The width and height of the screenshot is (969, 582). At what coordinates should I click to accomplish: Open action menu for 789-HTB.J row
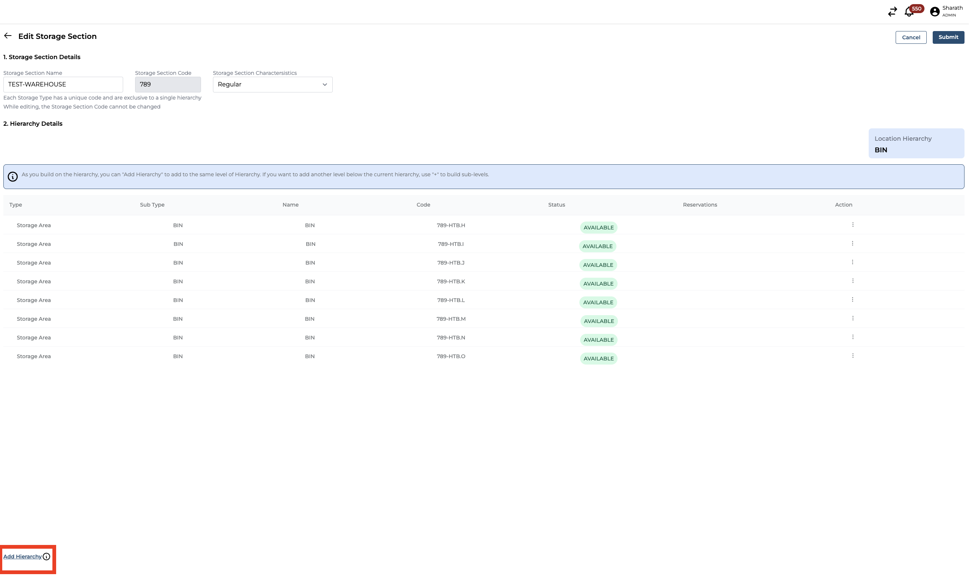click(852, 262)
